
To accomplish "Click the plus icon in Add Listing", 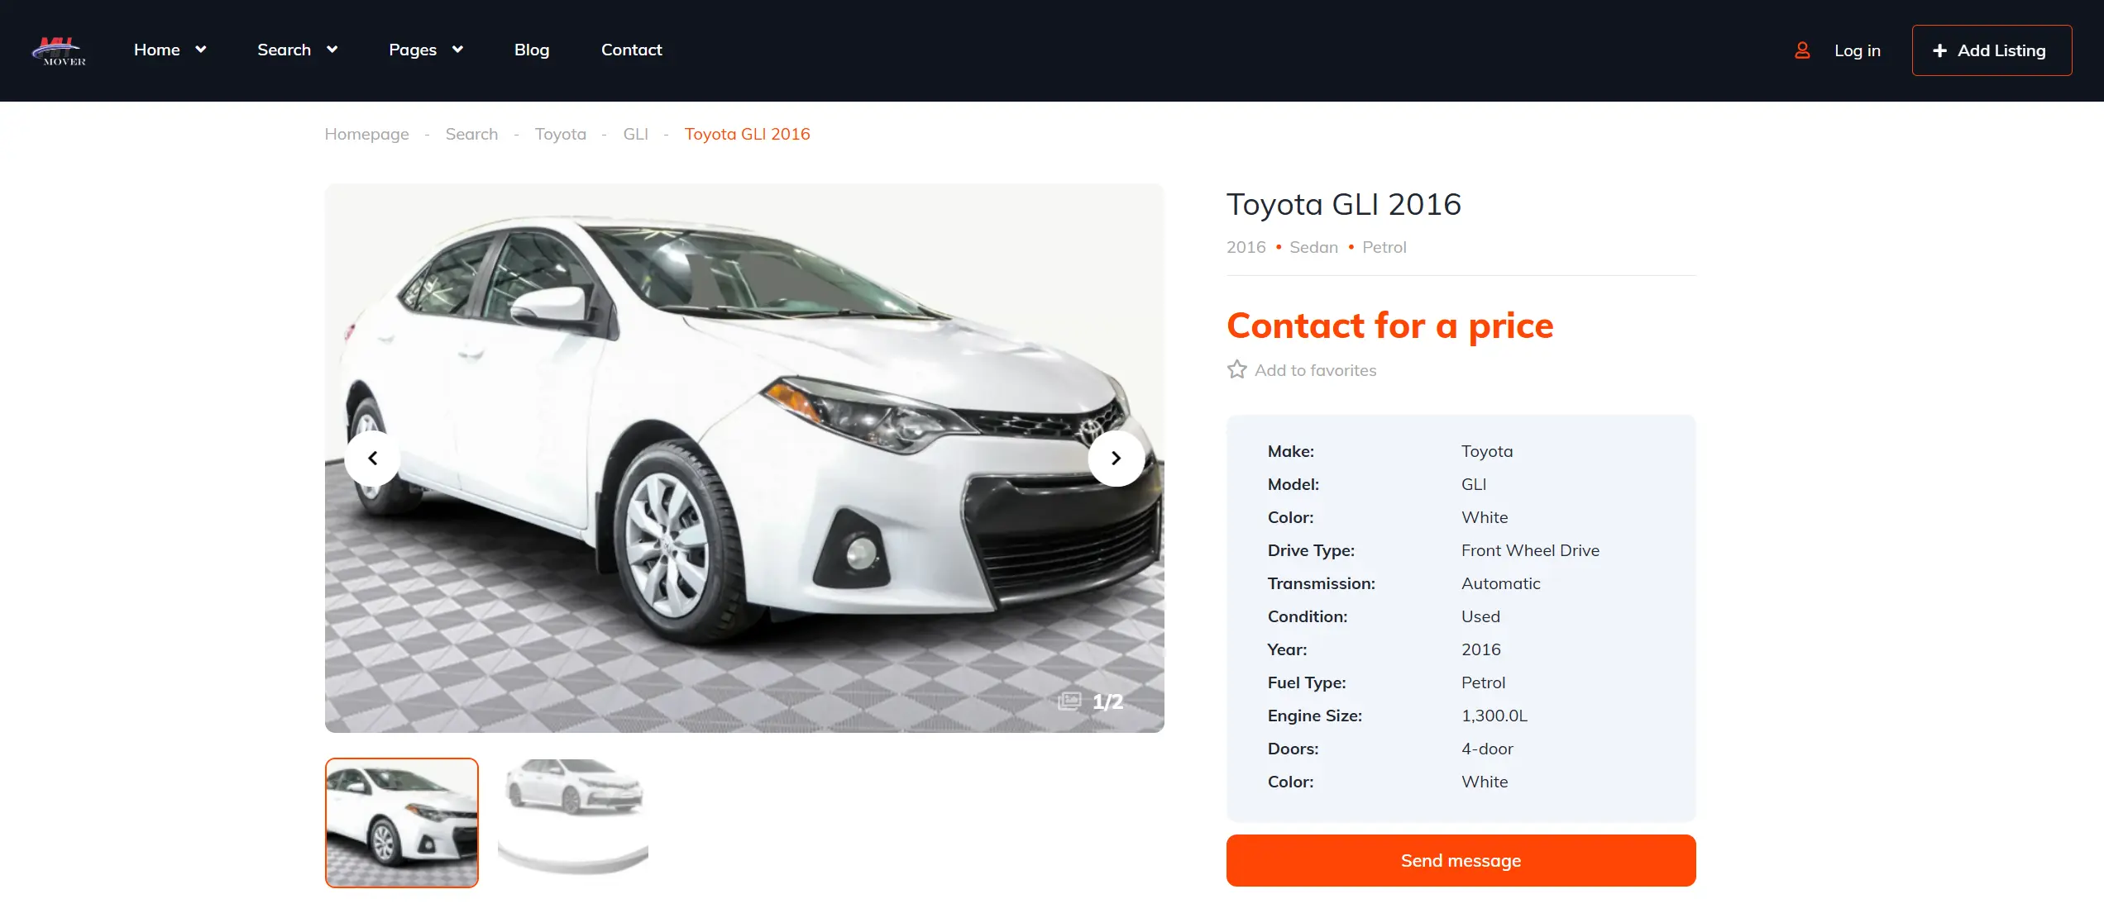I will 1939,50.
